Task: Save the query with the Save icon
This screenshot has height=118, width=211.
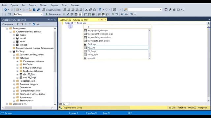Action: coord(34,10)
